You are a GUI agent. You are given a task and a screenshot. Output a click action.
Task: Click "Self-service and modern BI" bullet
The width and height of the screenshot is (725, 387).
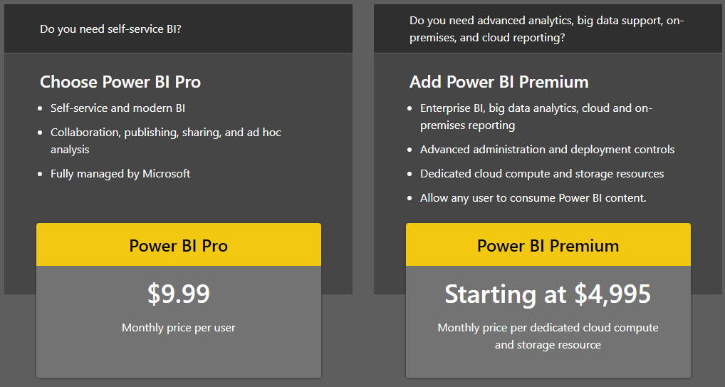click(118, 108)
